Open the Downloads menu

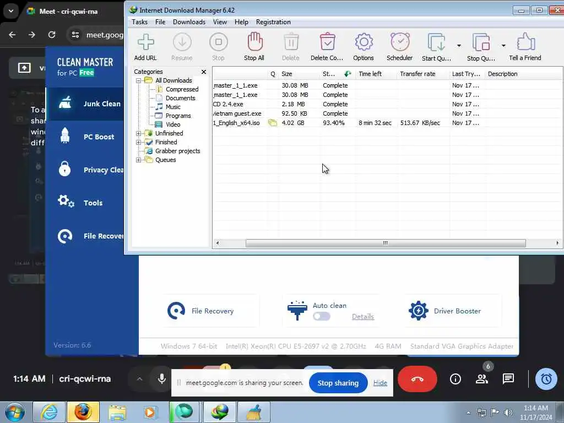(189, 22)
